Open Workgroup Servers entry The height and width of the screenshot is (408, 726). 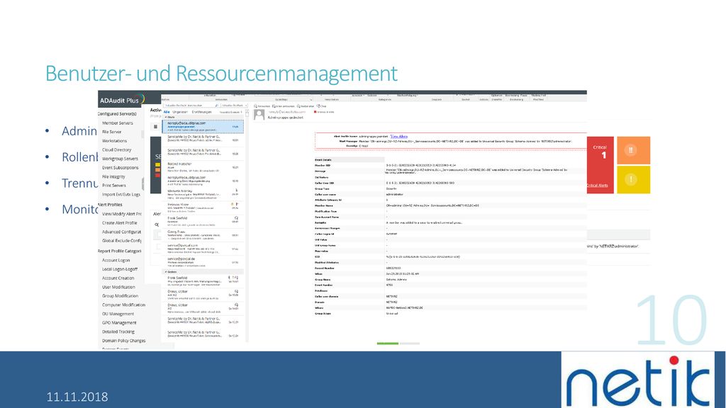pos(120,159)
